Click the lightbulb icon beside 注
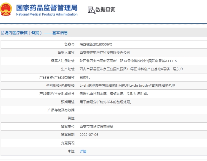207x161 pixels. tap(69, 151)
